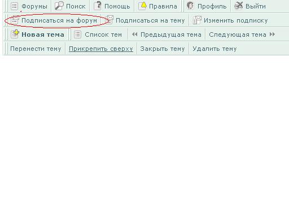Click the Помощь question-mark icon
Viewport: 289px width, 217px height.
pyautogui.click(x=98, y=6)
